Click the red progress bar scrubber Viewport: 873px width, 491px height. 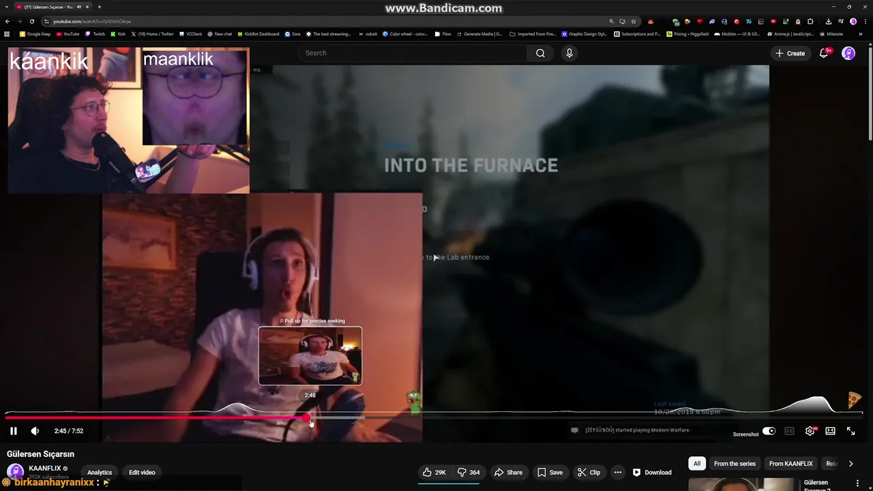306,417
